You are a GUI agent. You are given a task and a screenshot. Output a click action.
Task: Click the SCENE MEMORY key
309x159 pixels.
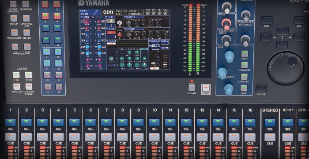(13, 4)
